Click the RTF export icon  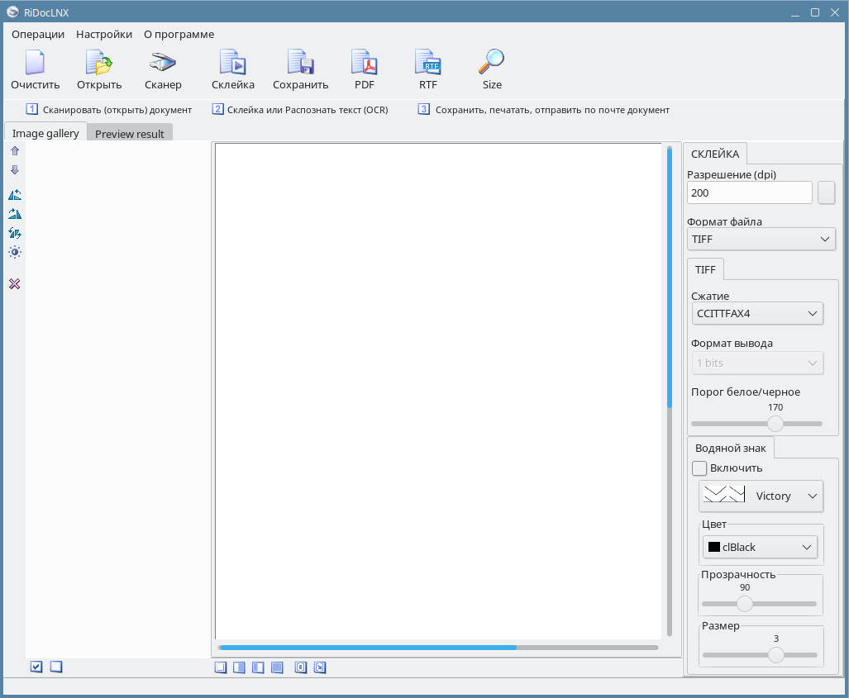[x=428, y=69]
